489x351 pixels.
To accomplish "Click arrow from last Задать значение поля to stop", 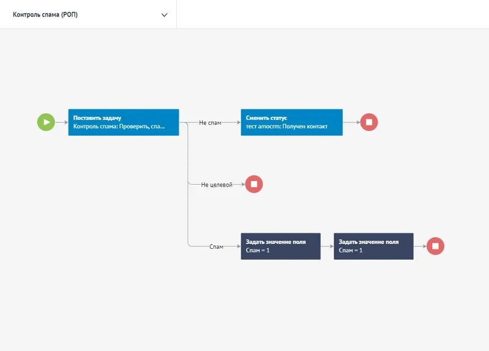I will 420,246.
